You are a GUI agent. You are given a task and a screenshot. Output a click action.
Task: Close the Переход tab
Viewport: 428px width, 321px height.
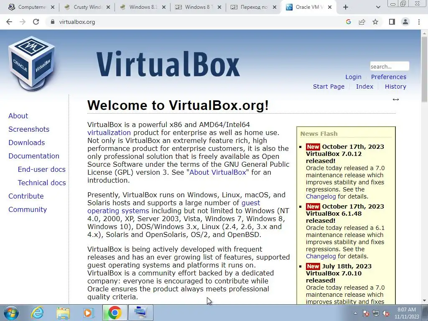(275, 7)
